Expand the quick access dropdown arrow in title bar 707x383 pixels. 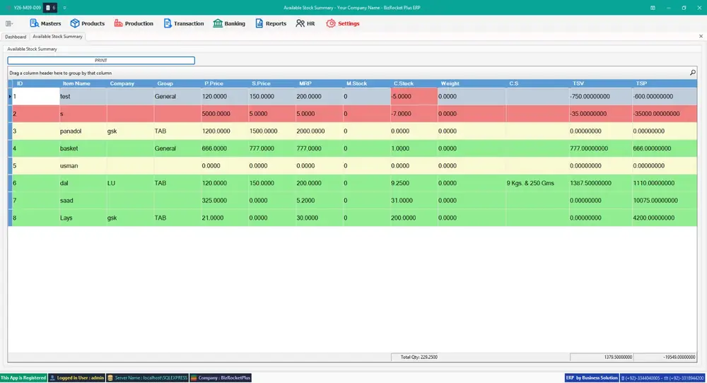coord(64,8)
